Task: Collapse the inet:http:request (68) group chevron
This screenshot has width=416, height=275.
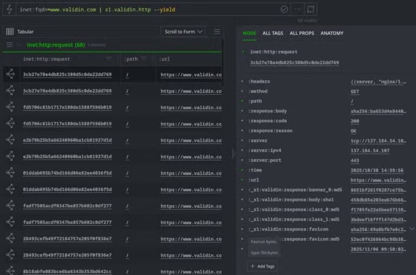Action: point(19,45)
